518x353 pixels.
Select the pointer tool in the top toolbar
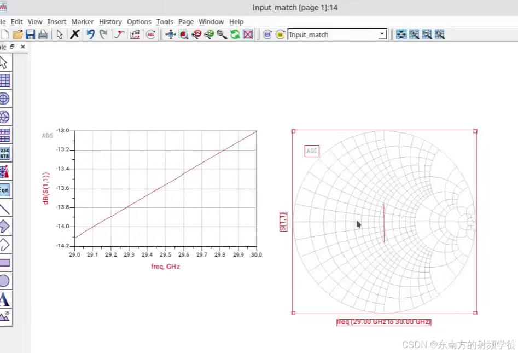tap(60, 34)
